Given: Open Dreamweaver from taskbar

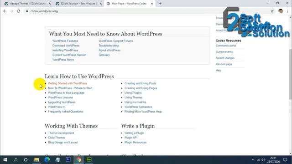Looking at the screenshot, I should click(x=89, y=160).
